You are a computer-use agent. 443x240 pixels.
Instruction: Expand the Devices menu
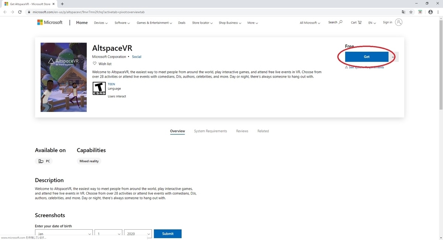(x=101, y=23)
